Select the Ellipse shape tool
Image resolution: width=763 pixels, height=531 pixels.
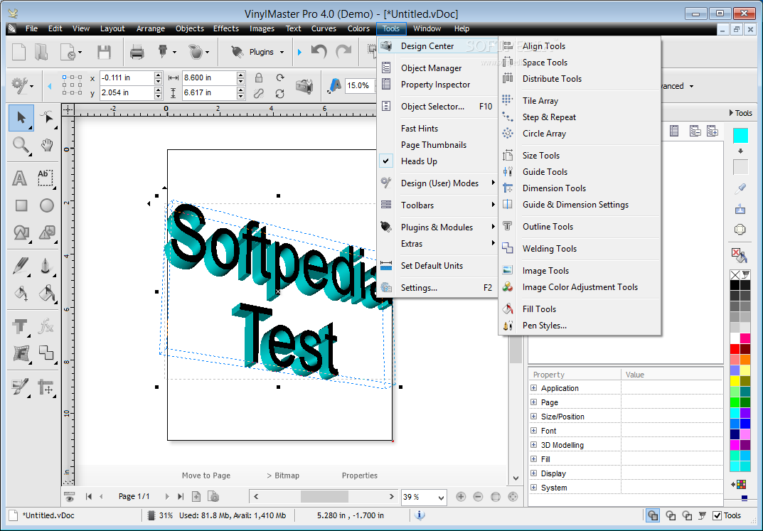[47, 205]
